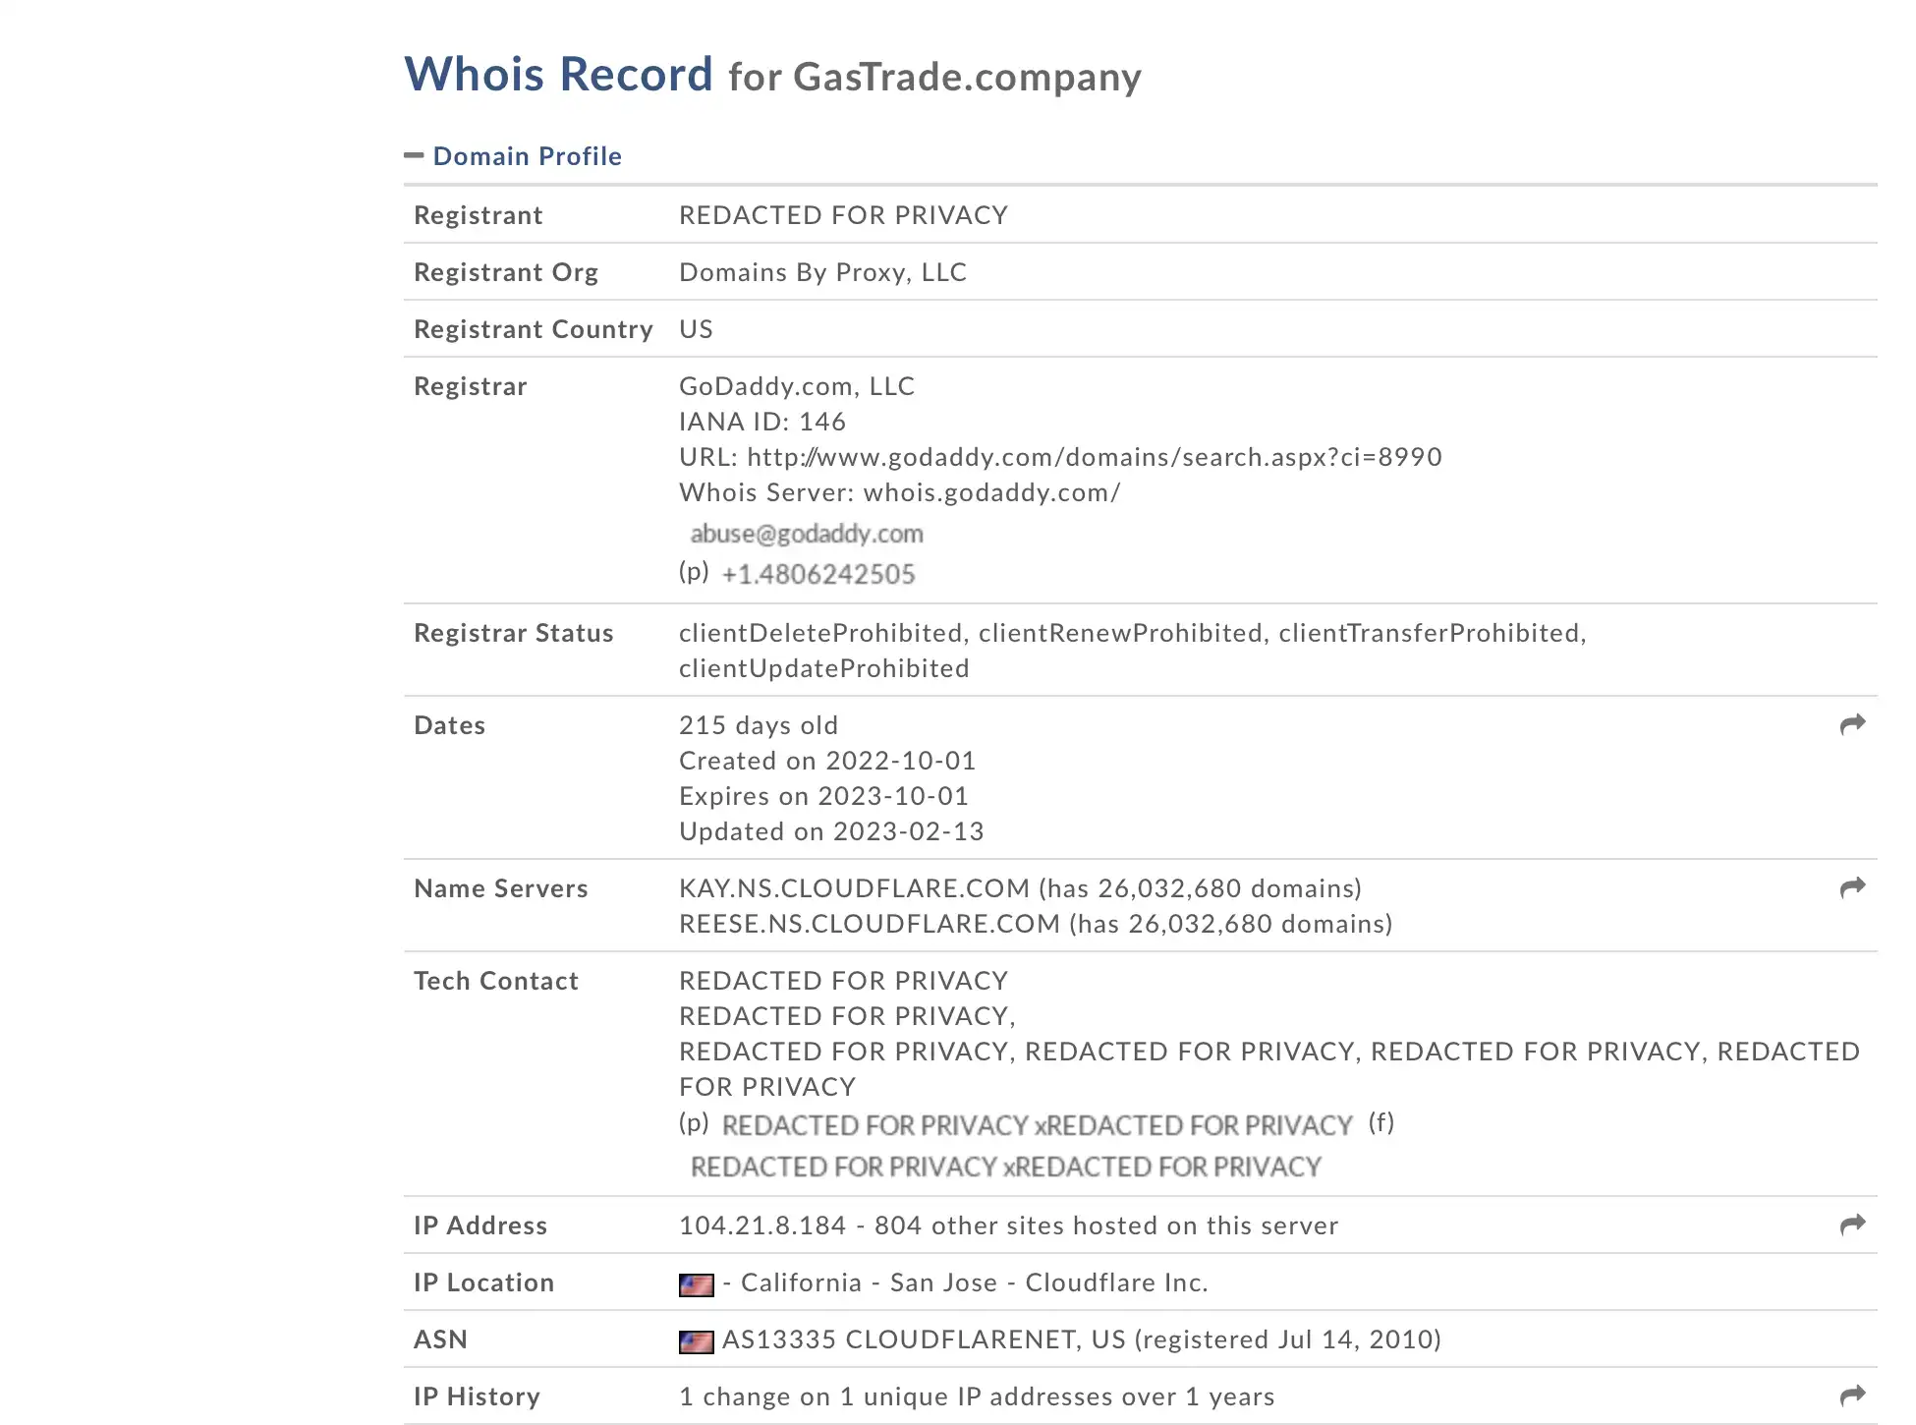
Task: Collapse the Domain Profile section
Action: point(414,155)
